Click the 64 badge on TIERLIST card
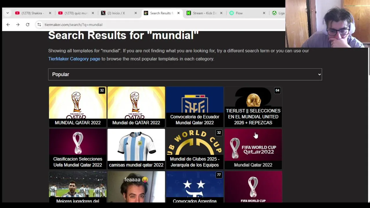 [x=277, y=90]
